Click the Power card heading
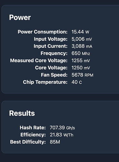 pos(20,17)
